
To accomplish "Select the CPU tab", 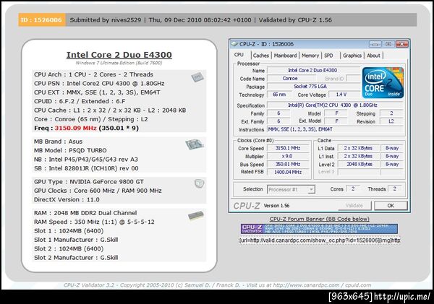I will [x=239, y=55].
